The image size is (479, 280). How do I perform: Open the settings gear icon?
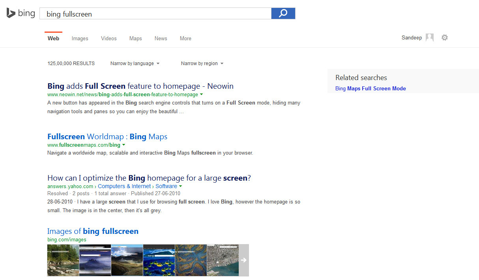pyautogui.click(x=445, y=38)
